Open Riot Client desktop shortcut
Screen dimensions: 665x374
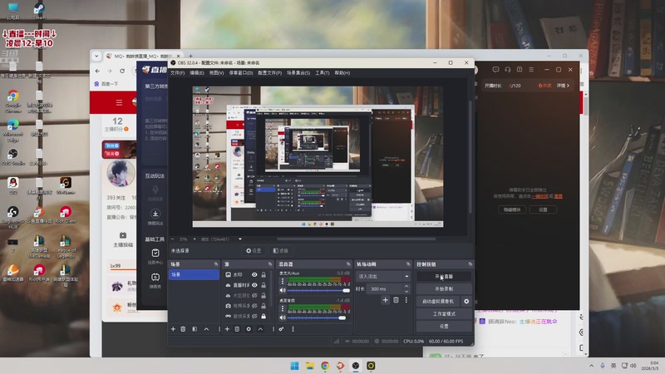click(x=66, y=214)
